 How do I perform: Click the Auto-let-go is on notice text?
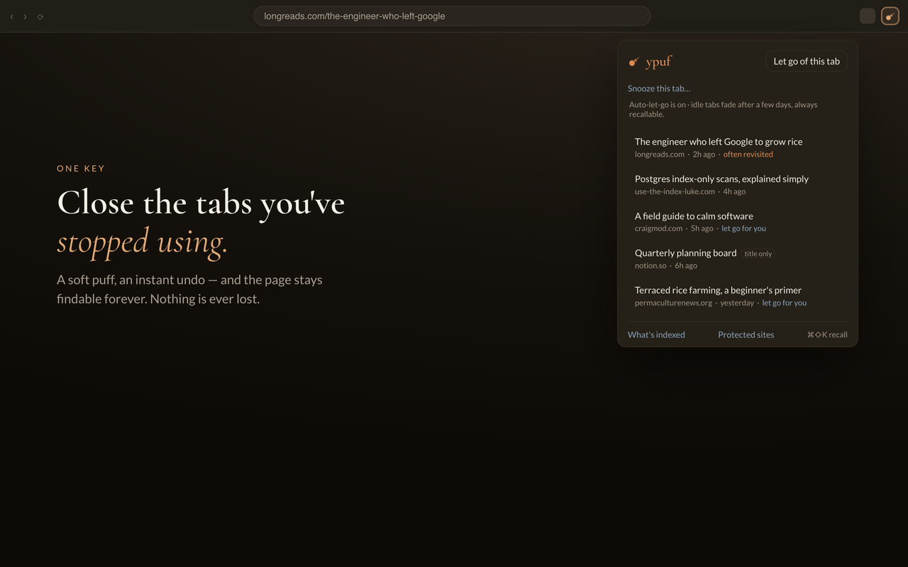723,109
